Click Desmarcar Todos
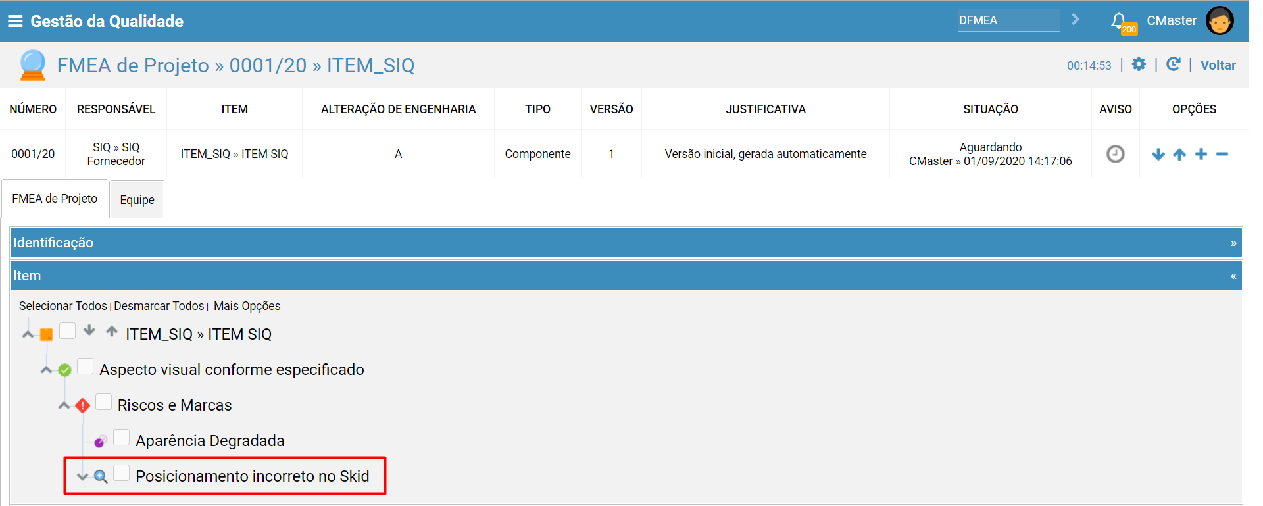 159,306
